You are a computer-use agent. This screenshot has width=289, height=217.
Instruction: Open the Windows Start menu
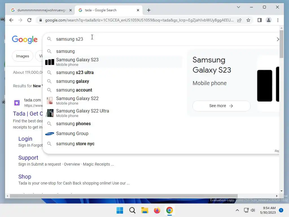[120, 210]
